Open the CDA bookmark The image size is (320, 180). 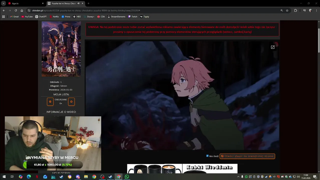[101, 16]
